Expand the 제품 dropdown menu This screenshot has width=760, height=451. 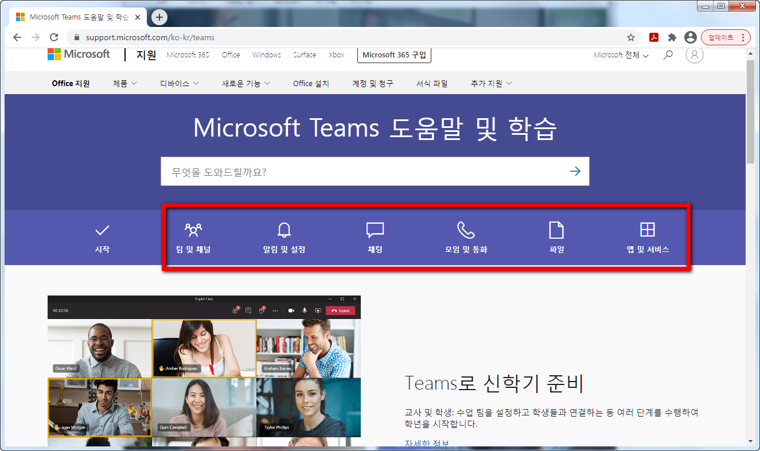point(125,83)
